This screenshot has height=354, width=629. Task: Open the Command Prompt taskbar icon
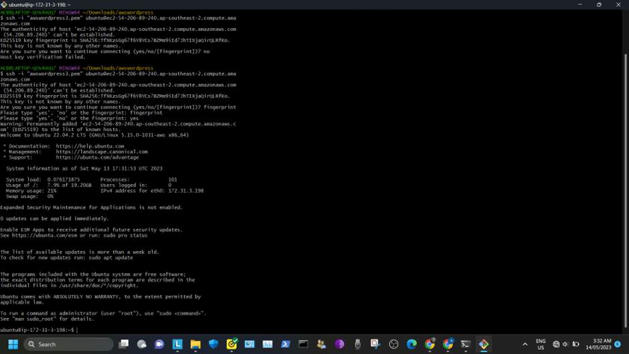303,344
